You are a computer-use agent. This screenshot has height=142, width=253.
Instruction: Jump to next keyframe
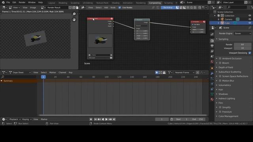click(x=110, y=119)
